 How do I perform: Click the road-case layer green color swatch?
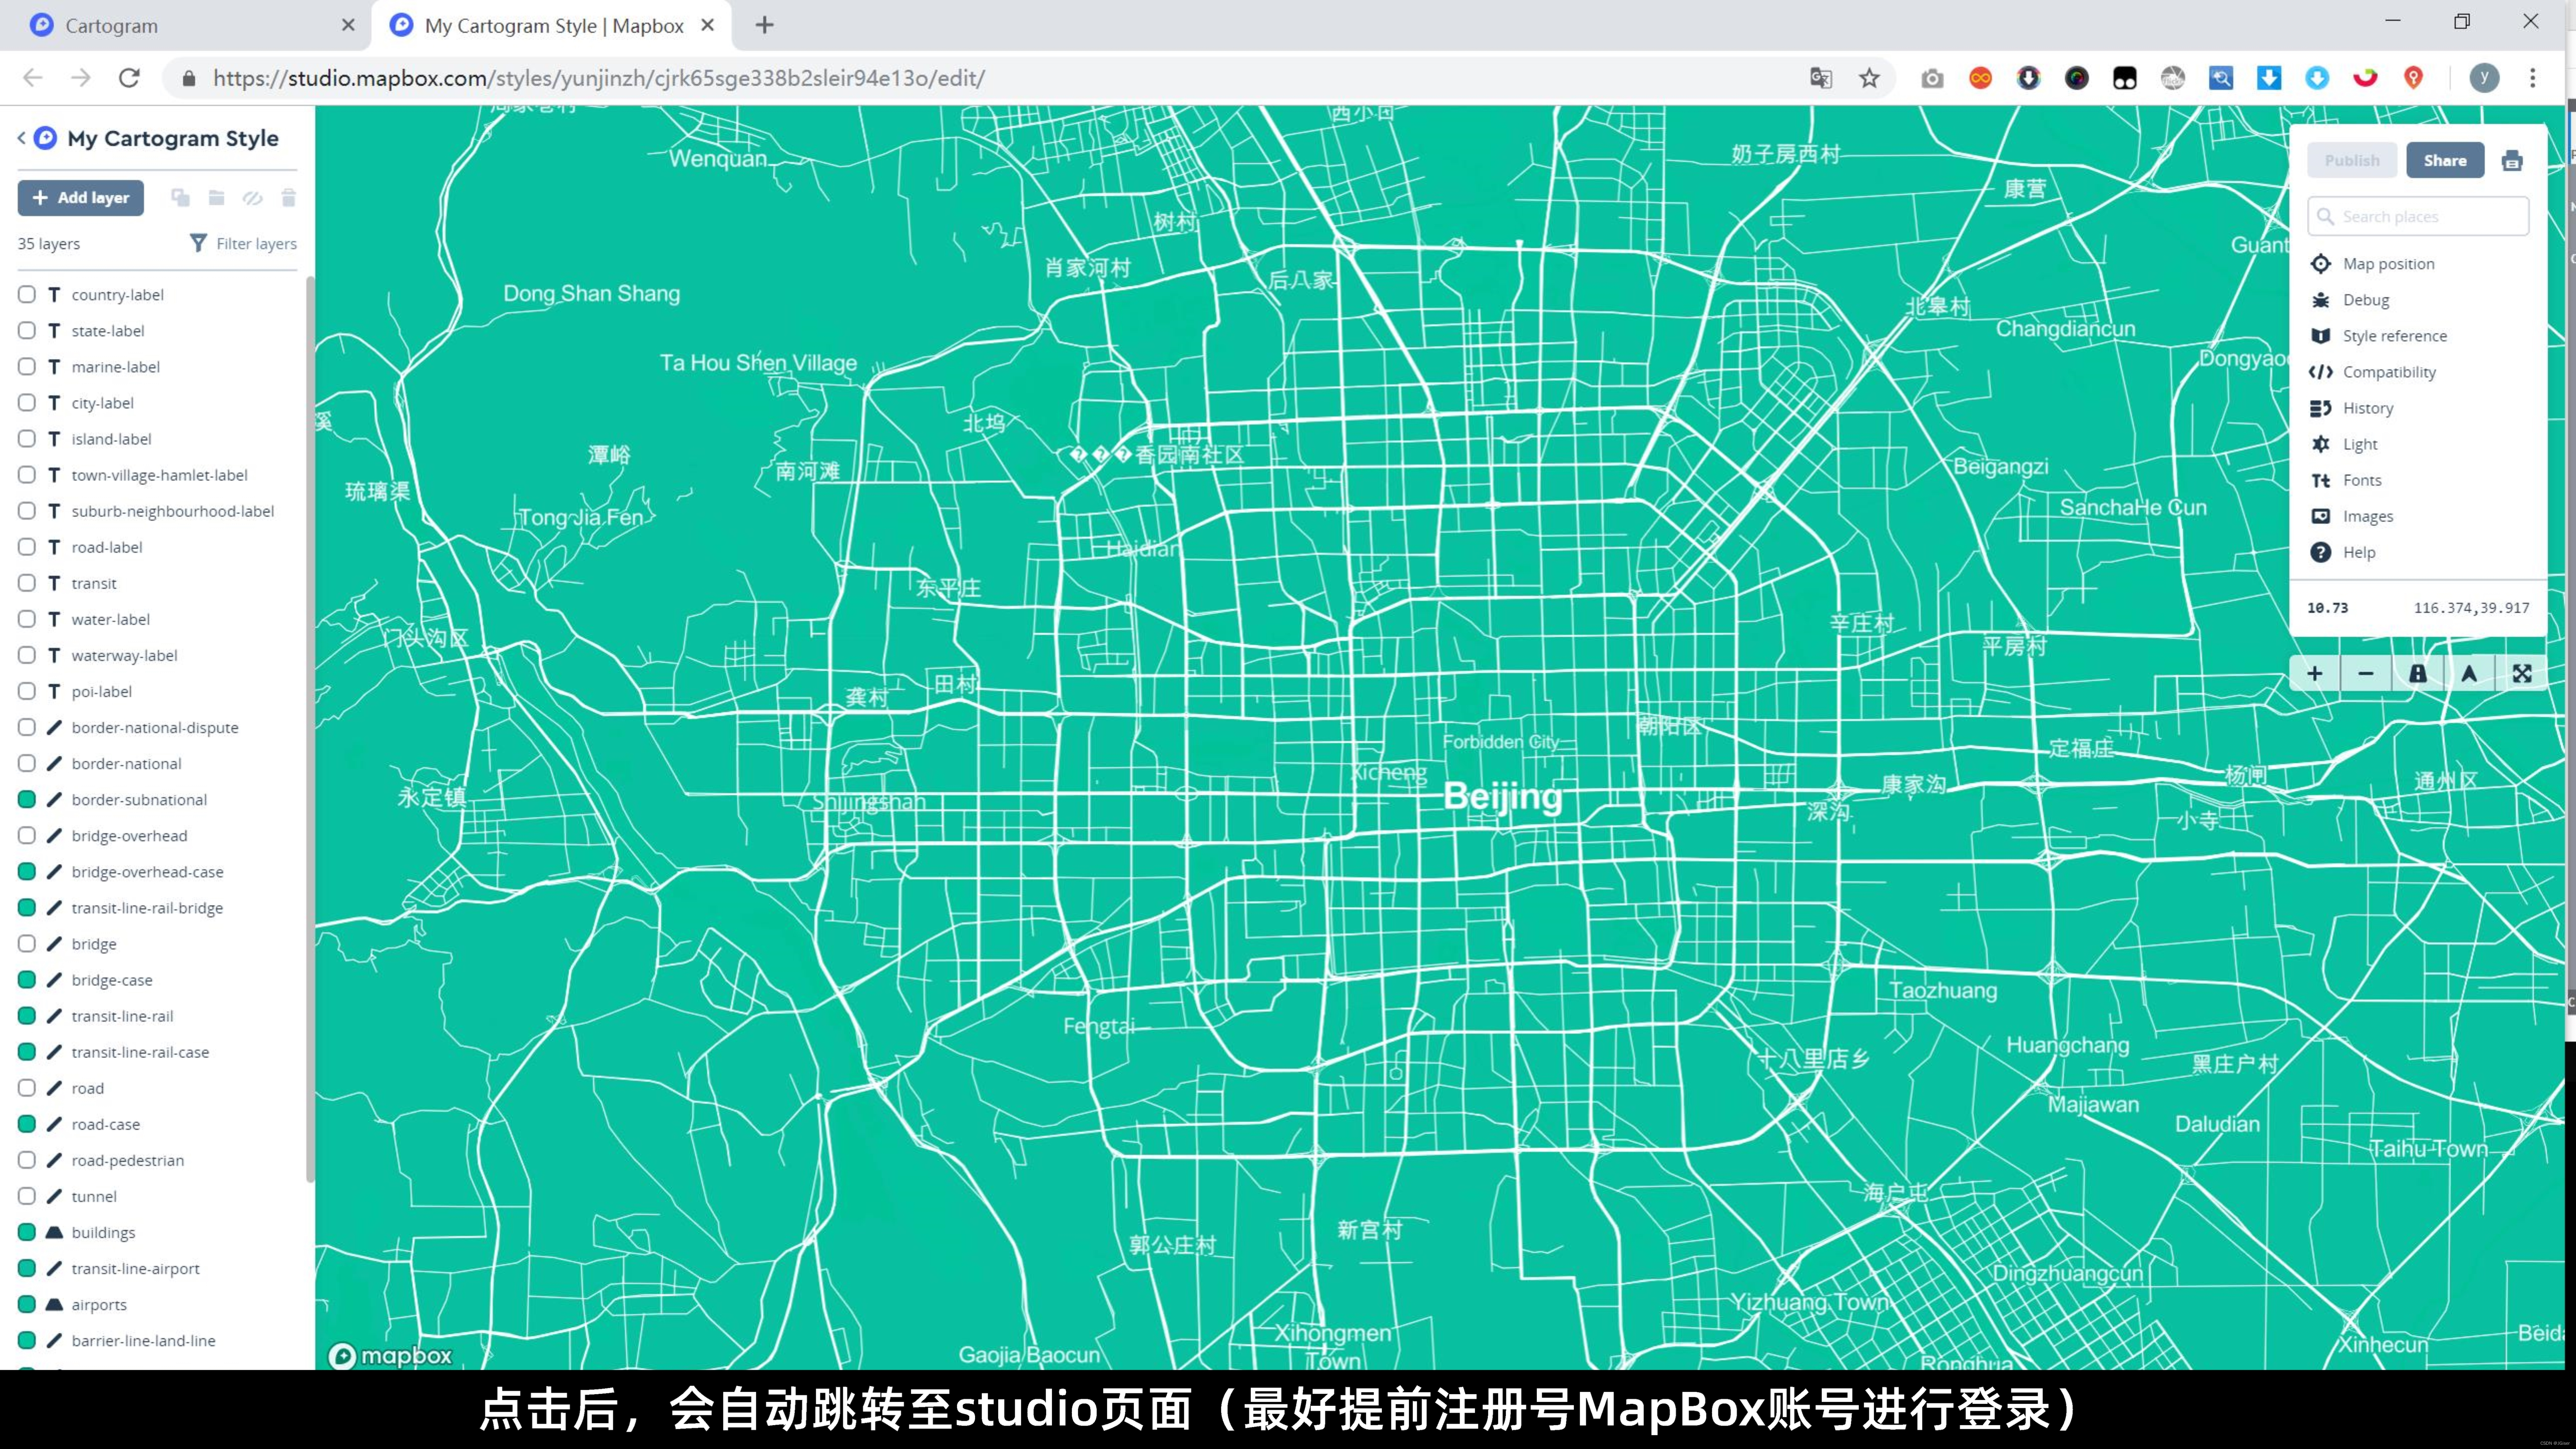click(27, 1124)
